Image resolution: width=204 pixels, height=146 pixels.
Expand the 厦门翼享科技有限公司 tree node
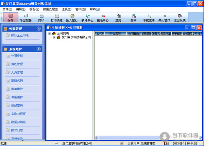(54, 37)
